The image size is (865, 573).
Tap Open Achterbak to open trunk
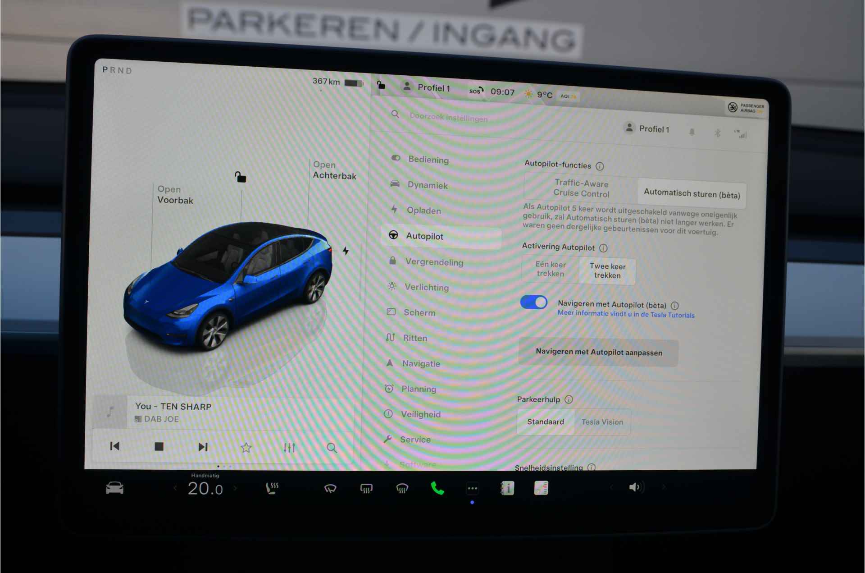coord(334,170)
